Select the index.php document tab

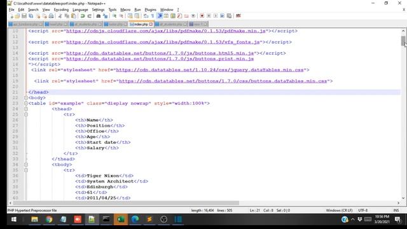coord(141,24)
